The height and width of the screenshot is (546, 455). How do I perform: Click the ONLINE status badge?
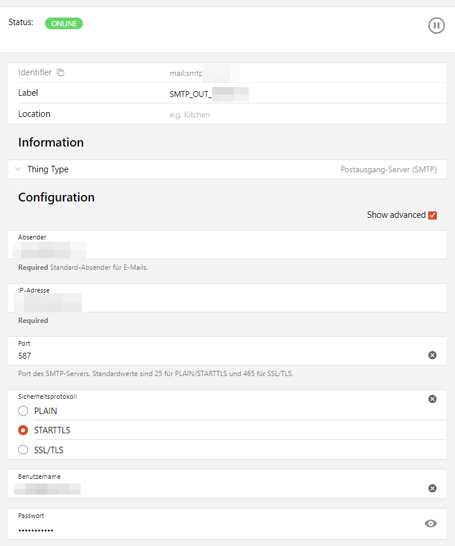64,23
